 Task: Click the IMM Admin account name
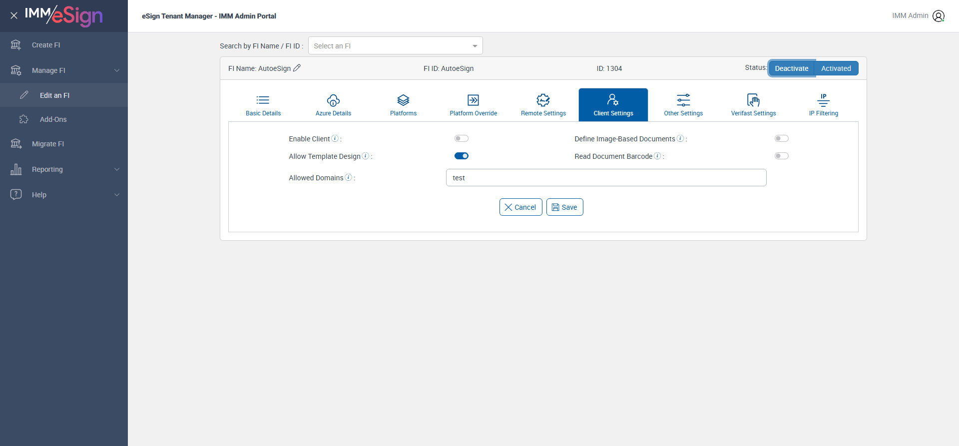pyautogui.click(x=910, y=16)
